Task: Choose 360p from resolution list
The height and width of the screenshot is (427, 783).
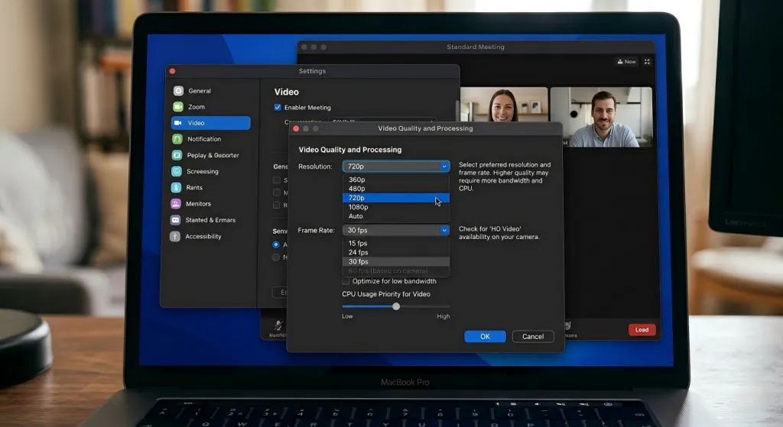Action: pyautogui.click(x=396, y=180)
